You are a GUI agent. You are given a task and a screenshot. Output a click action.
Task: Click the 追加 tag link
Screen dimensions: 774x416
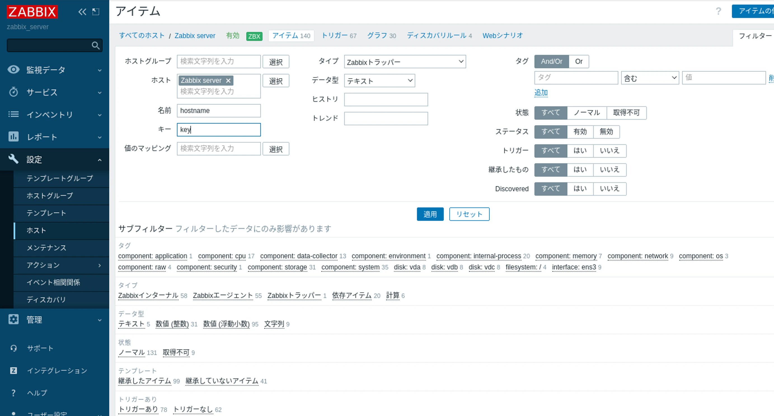point(541,93)
